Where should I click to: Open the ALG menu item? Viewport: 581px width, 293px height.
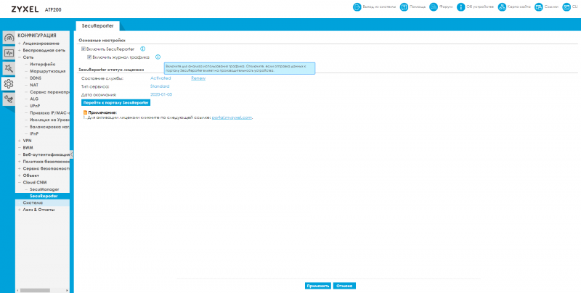coord(34,99)
